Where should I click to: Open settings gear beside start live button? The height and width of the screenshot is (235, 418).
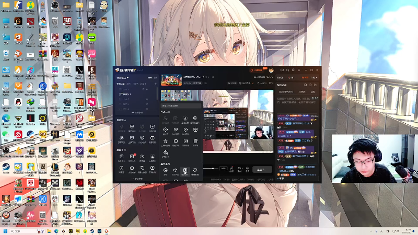(x=247, y=168)
